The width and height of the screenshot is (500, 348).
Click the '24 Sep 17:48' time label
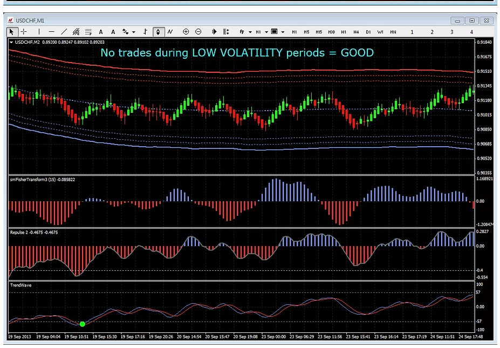470,337
